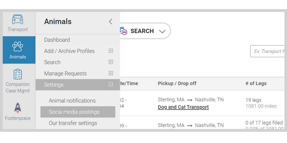
Task: Collapse Settings section minus icon
Action: (111, 84)
